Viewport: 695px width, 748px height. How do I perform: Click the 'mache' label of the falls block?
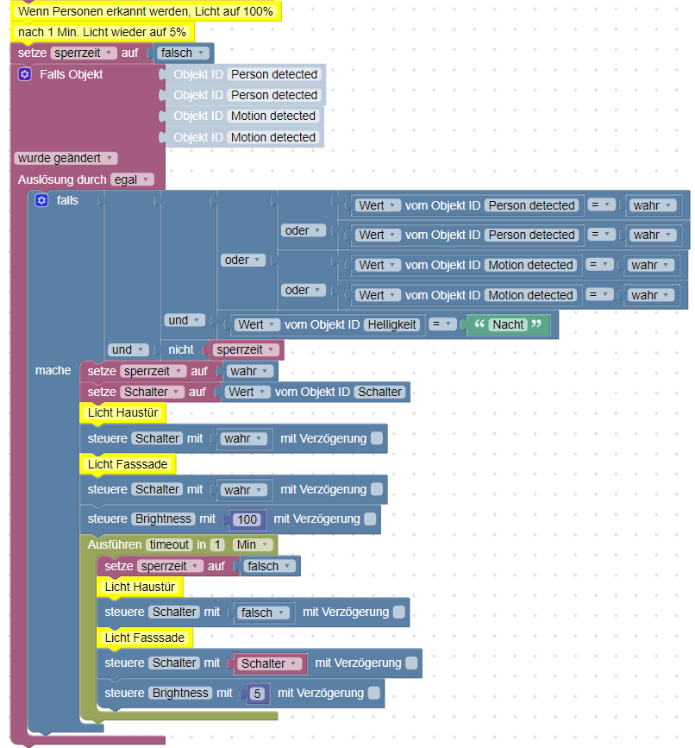coord(53,371)
